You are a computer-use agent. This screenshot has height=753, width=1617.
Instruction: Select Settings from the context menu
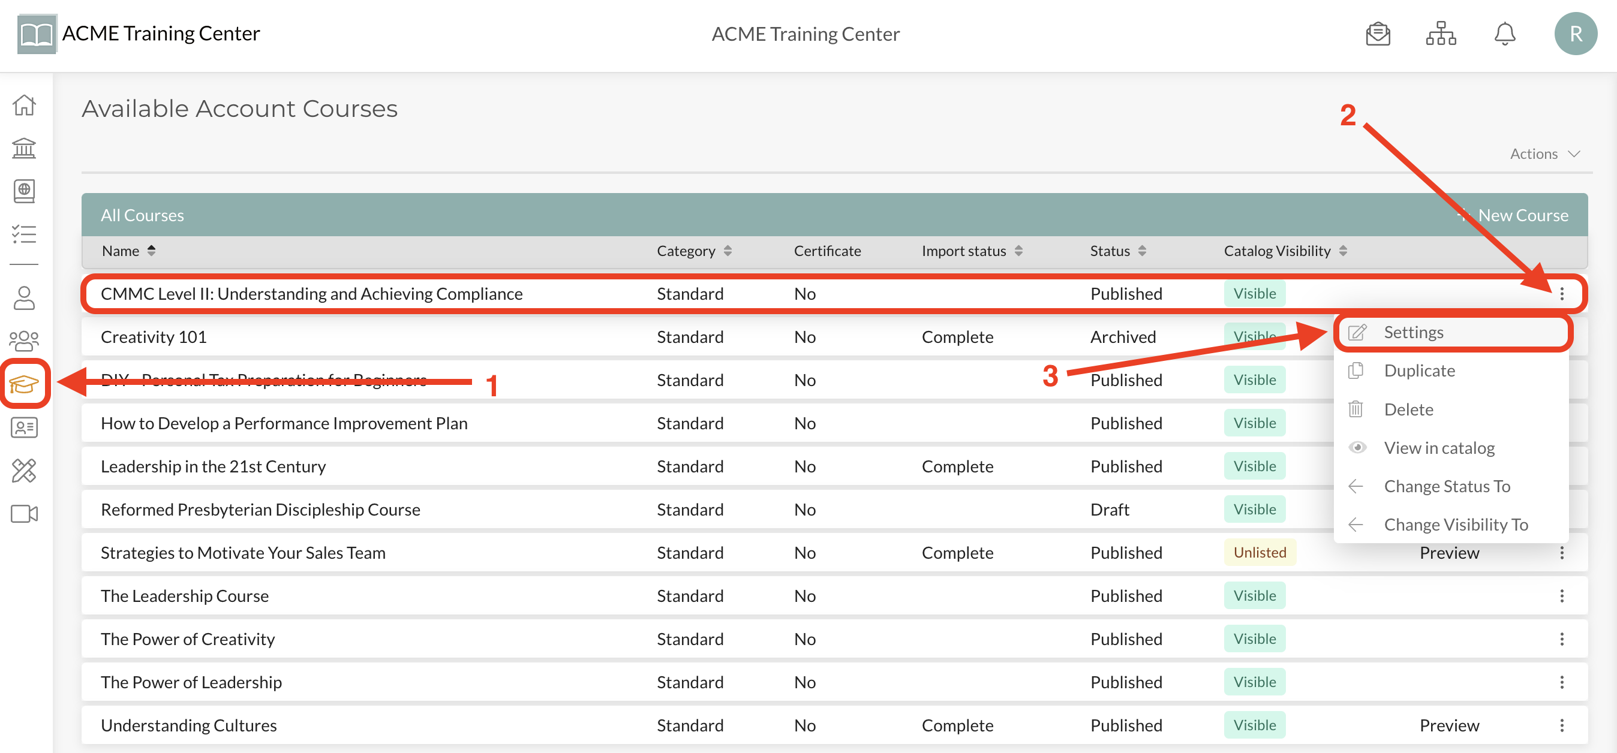(x=1413, y=332)
